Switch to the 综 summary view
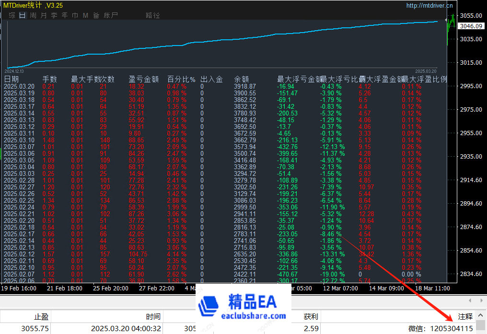This screenshot has height=334, width=487. [12, 15]
